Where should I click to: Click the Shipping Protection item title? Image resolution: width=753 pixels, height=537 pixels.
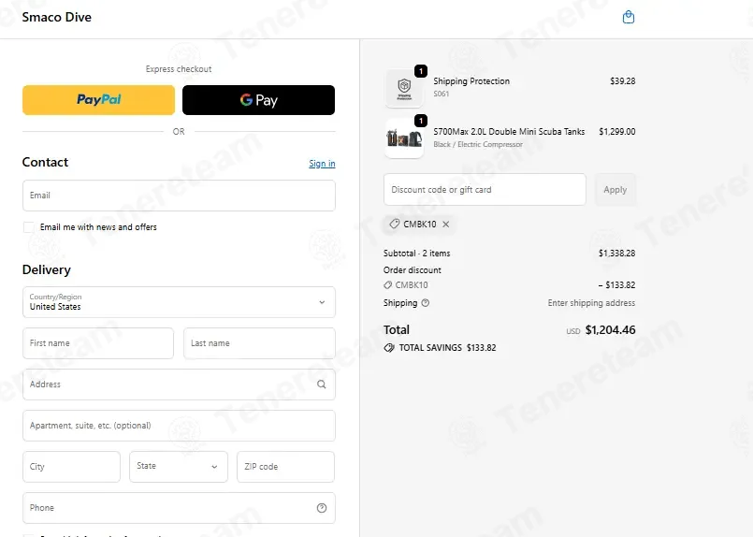point(471,81)
